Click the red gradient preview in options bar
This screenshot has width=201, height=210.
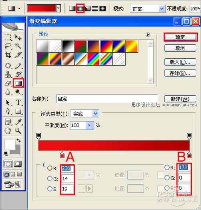point(41,8)
